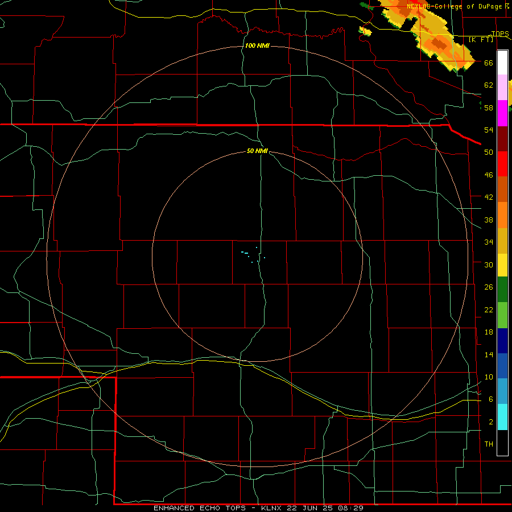Pick the bright red swatch in the scale
Viewport: 512px width, 512px height.
coord(502,164)
